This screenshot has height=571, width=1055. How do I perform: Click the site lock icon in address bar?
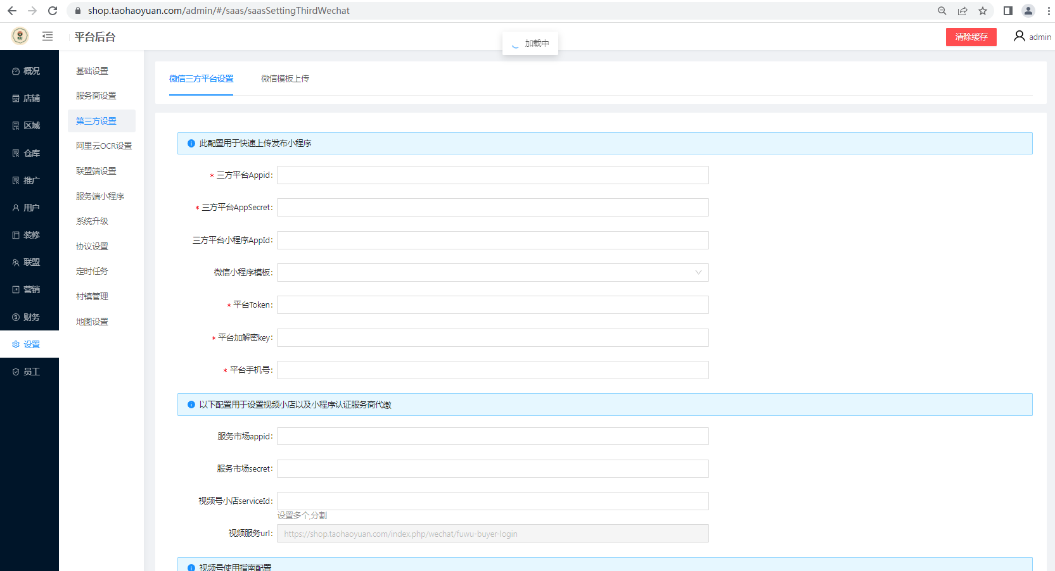[78, 11]
